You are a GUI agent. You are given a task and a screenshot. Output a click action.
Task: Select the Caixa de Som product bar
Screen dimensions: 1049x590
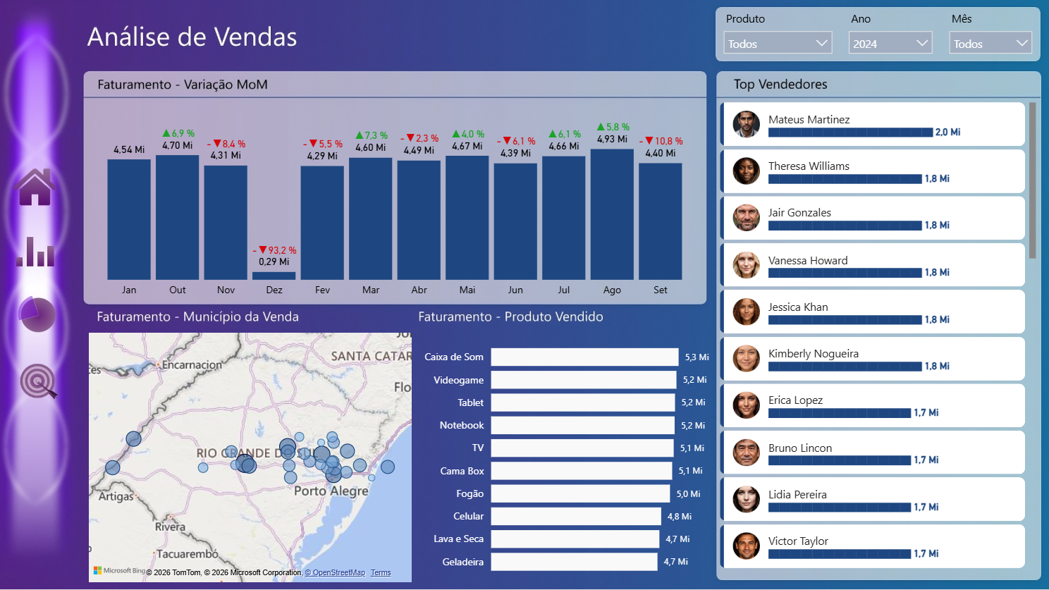click(x=584, y=357)
